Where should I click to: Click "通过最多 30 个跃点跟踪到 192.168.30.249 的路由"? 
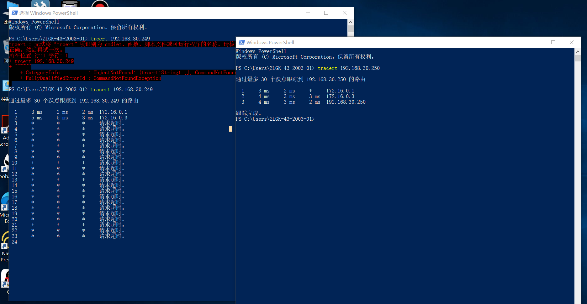pos(74,101)
